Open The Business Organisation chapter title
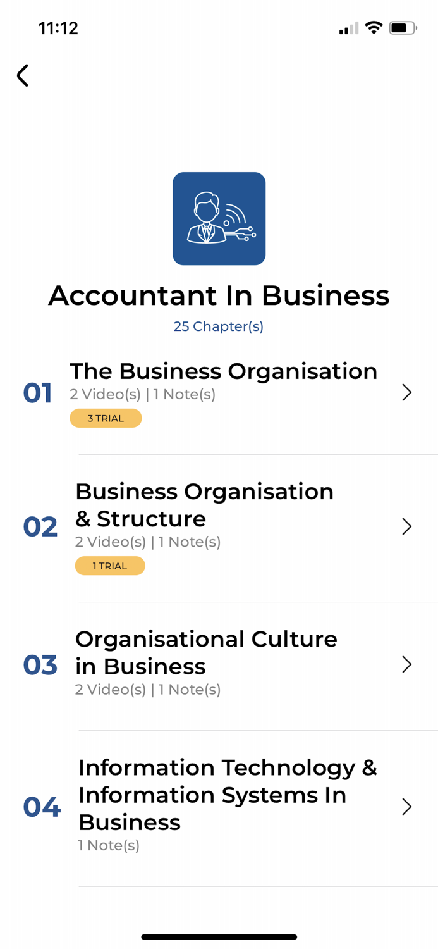438x949 pixels. 223,371
